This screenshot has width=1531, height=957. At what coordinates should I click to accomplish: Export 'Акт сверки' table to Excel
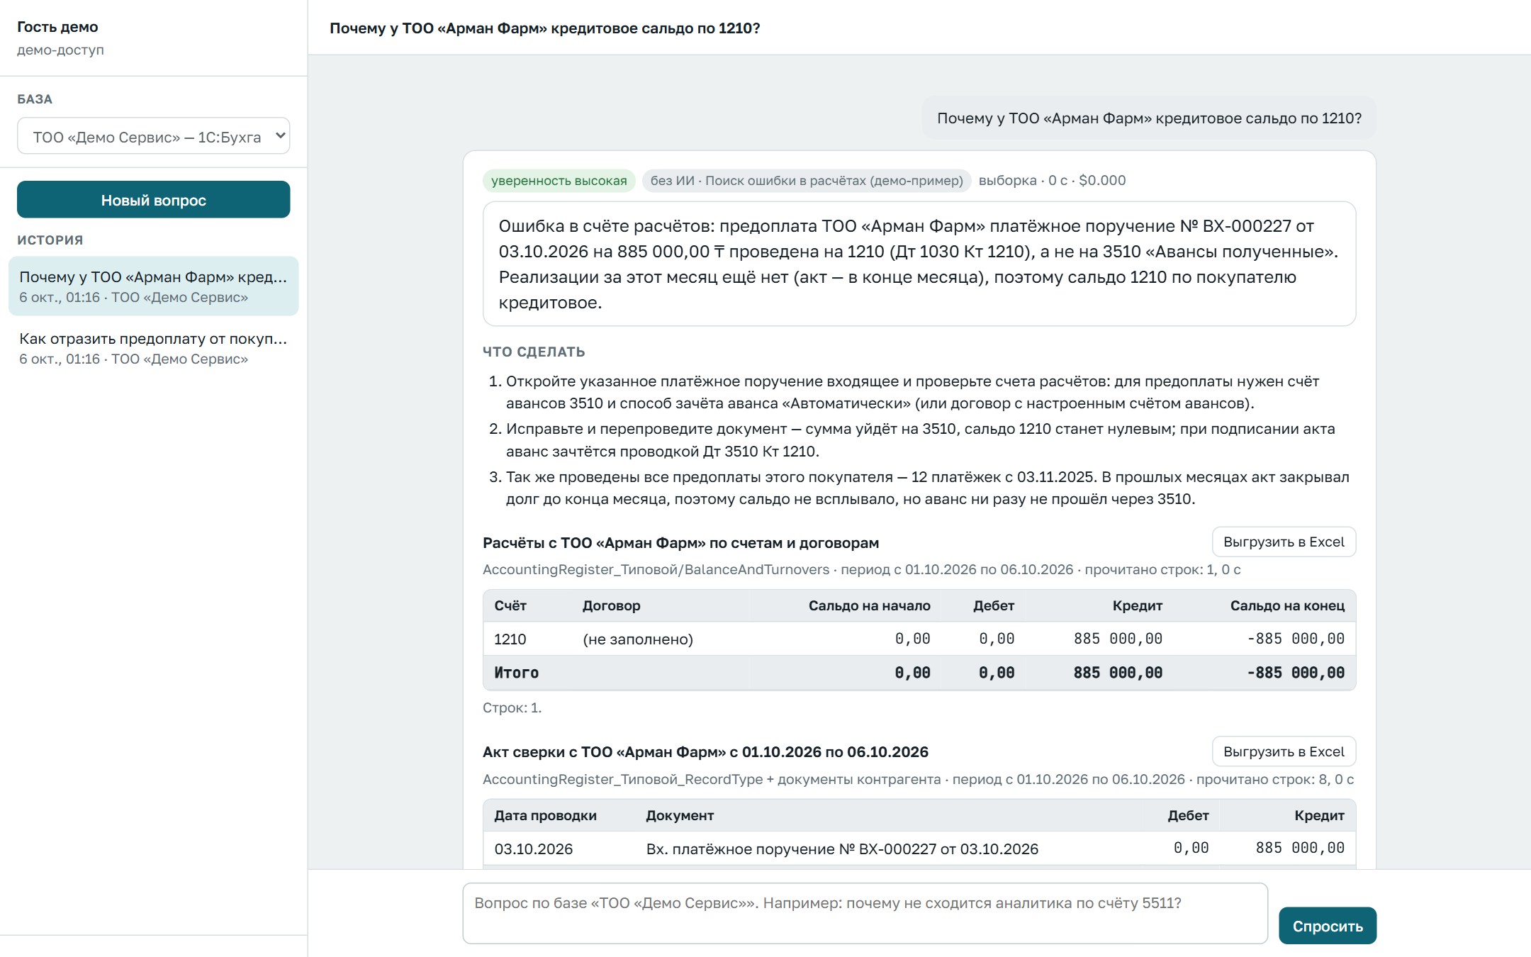pyautogui.click(x=1284, y=752)
